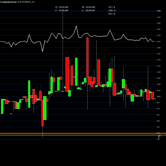
Task: Click the OH: 0 readout
Action: click(112, 11)
